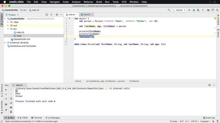Image resolution: width=220 pixels, height=123 pixels.
Task: Open the Refactor menu
Action: click(x=88, y=2)
